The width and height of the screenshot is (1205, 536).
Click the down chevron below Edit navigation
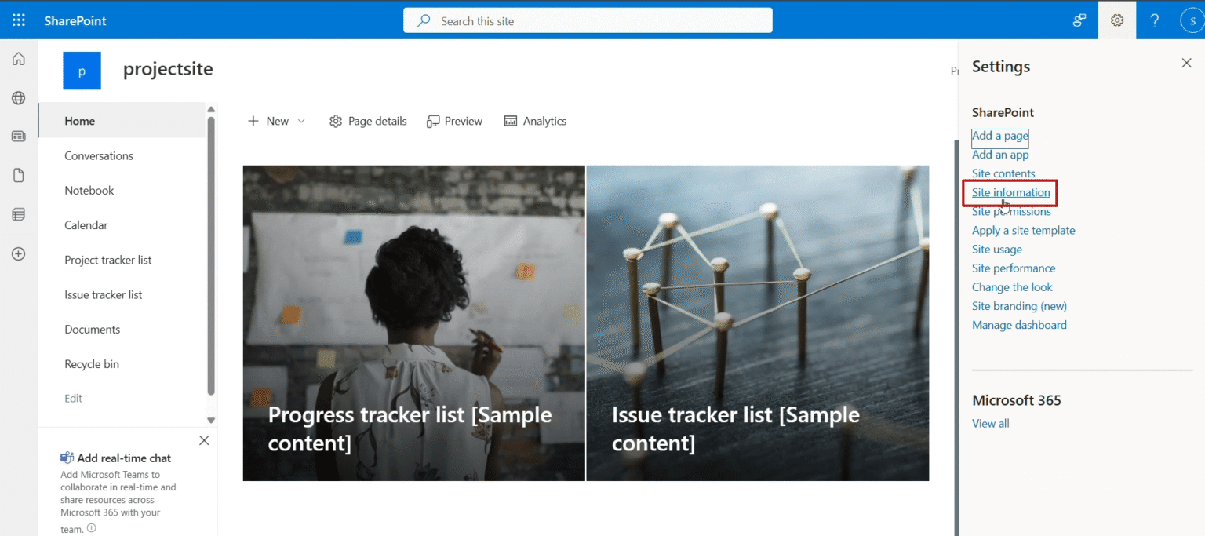point(211,418)
